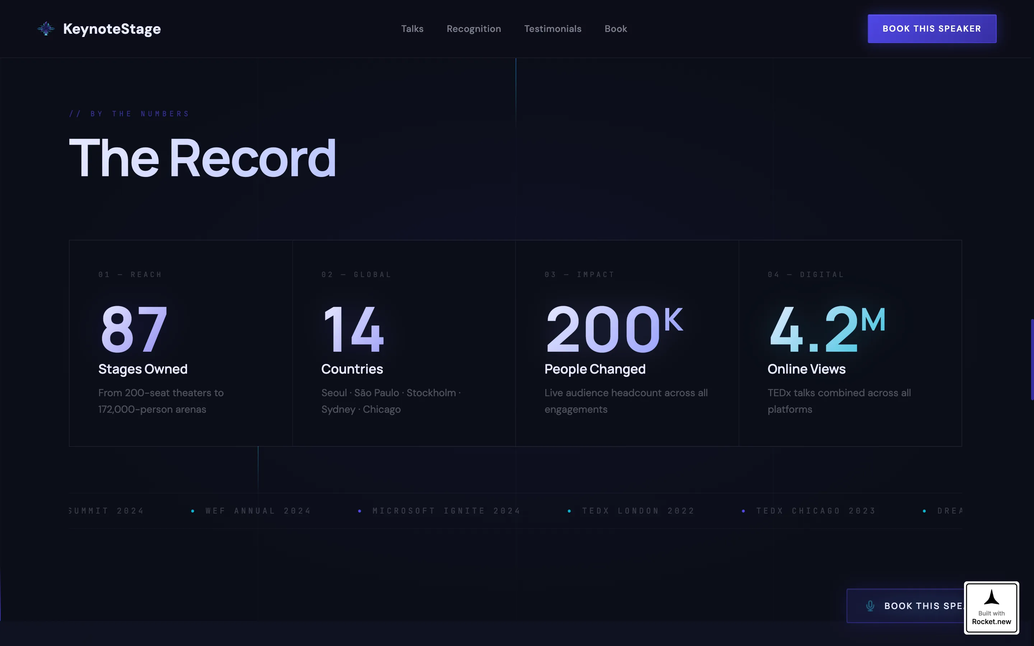Image resolution: width=1034 pixels, height=646 pixels.
Task: Click the "Countries" title
Action: click(352, 369)
